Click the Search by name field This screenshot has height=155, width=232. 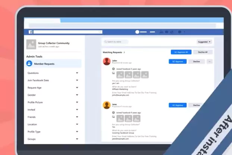(116, 42)
